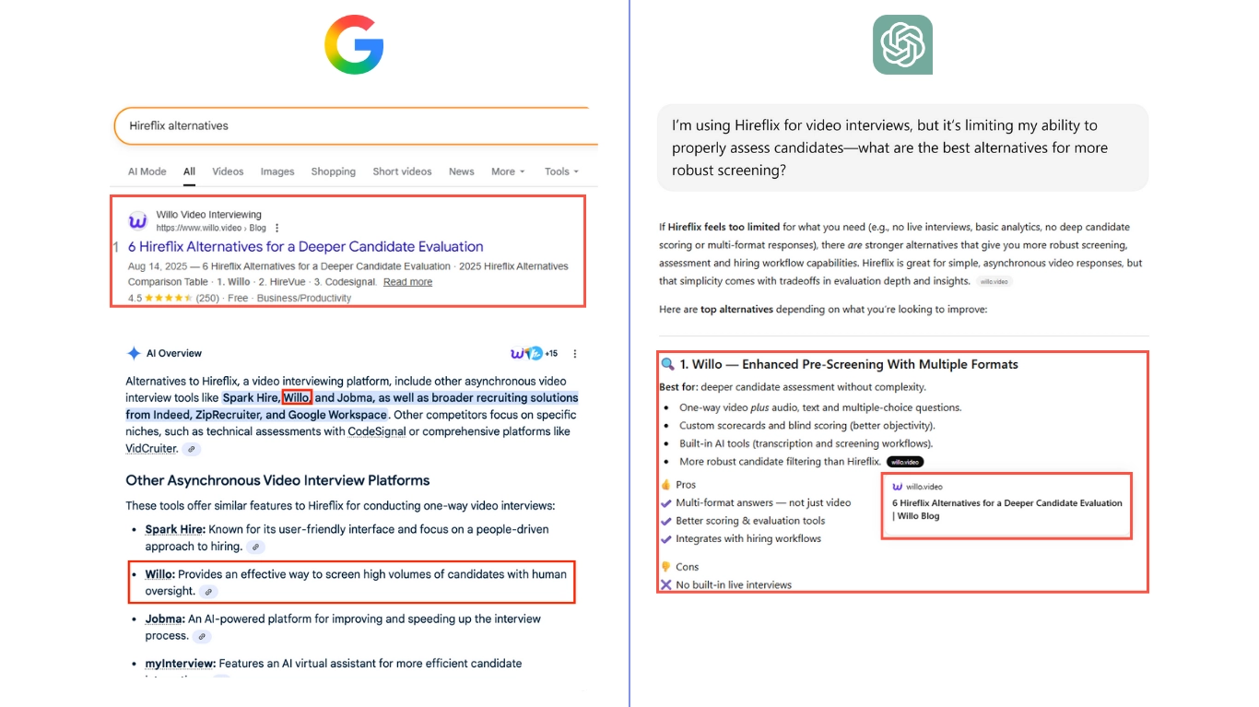Open the citation card titled 6 Hireflix Alternatives
The height and width of the screenshot is (707, 1259).
(1006, 506)
